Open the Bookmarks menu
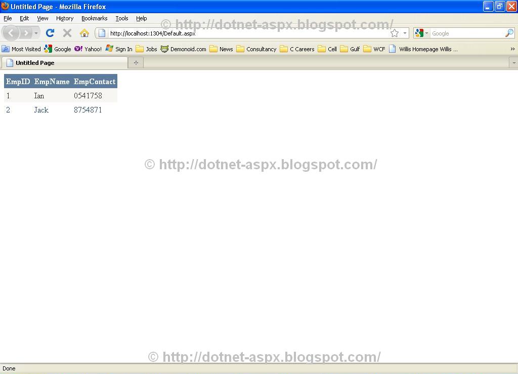 pyautogui.click(x=94, y=18)
